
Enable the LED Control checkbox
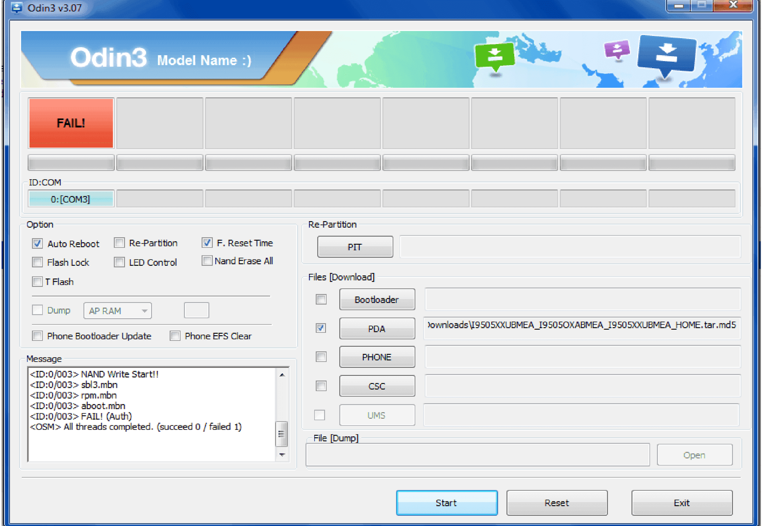pyautogui.click(x=119, y=262)
